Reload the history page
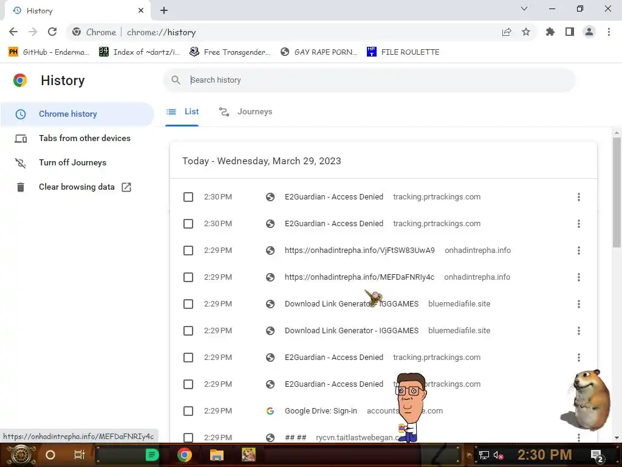This screenshot has width=622, height=467. click(52, 32)
